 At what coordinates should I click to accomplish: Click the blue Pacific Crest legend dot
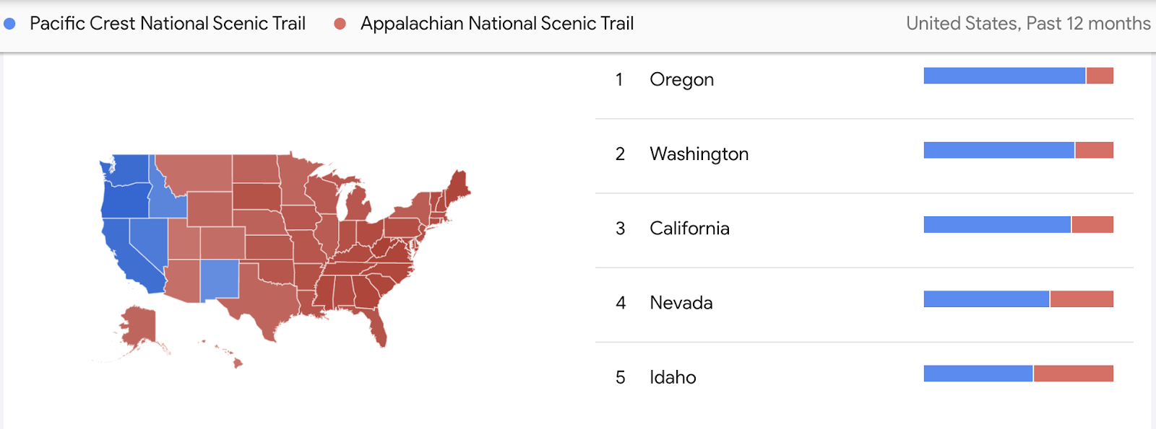(9, 24)
